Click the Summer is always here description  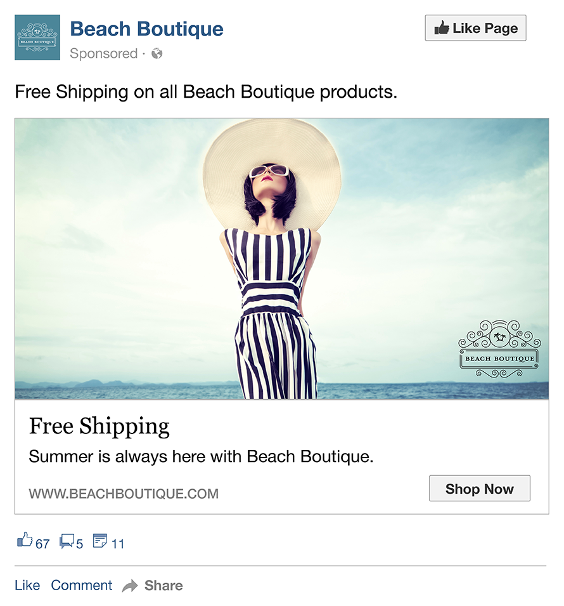click(201, 456)
